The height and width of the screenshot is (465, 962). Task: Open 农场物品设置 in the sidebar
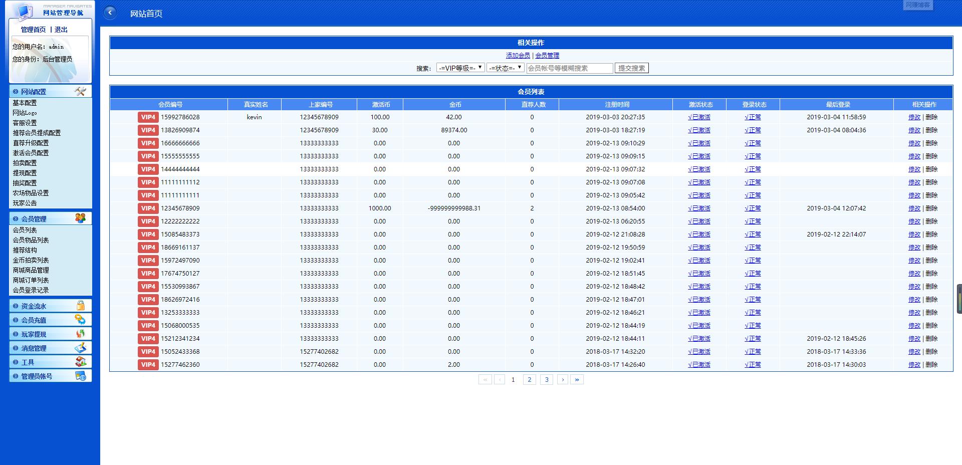(x=31, y=193)
